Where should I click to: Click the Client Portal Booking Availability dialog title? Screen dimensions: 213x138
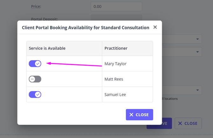[x=86, y=28]
